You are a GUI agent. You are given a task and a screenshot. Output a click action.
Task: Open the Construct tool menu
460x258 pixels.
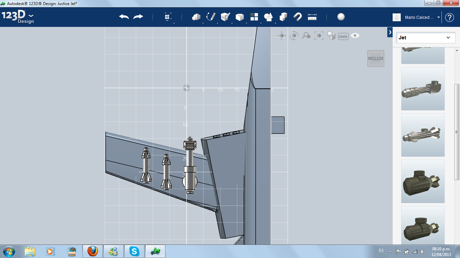[225, 17]
